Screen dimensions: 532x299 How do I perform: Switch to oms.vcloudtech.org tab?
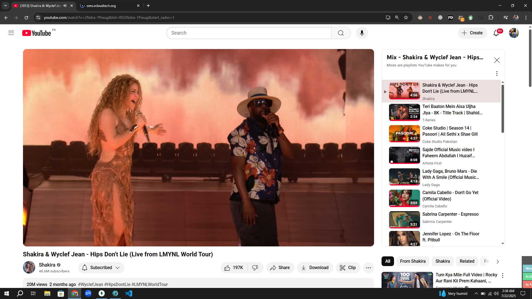pos(110,6)
